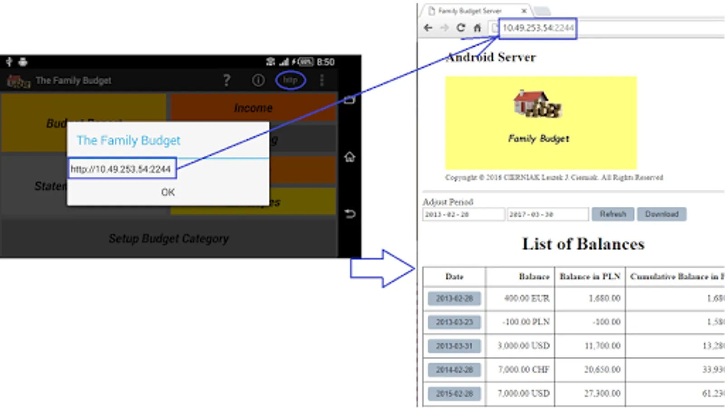Click the end date field 2017-03-30
Image resolution: width=725 pixels, height=408 pixels.
pos(548,214)
